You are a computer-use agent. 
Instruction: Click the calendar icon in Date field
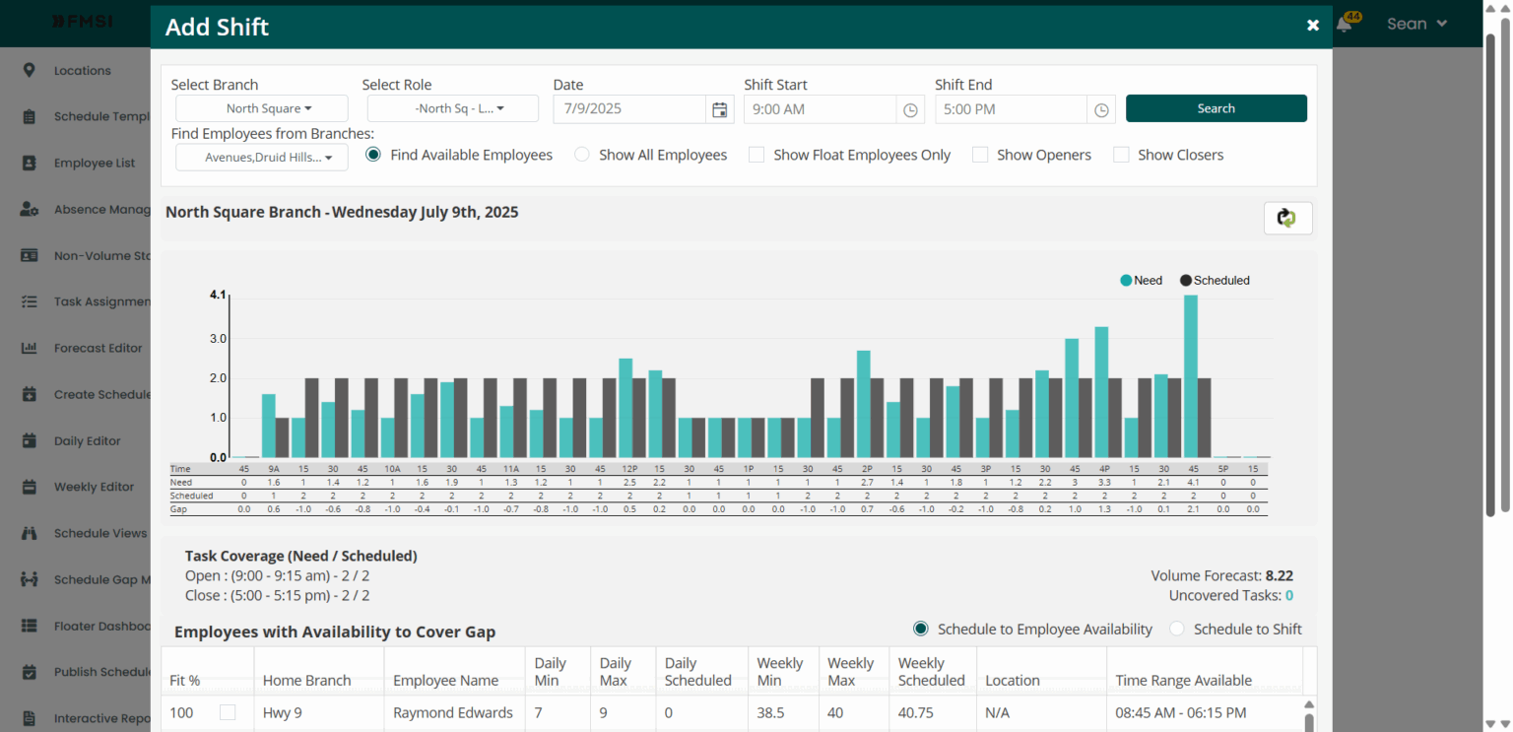point(720,109)
